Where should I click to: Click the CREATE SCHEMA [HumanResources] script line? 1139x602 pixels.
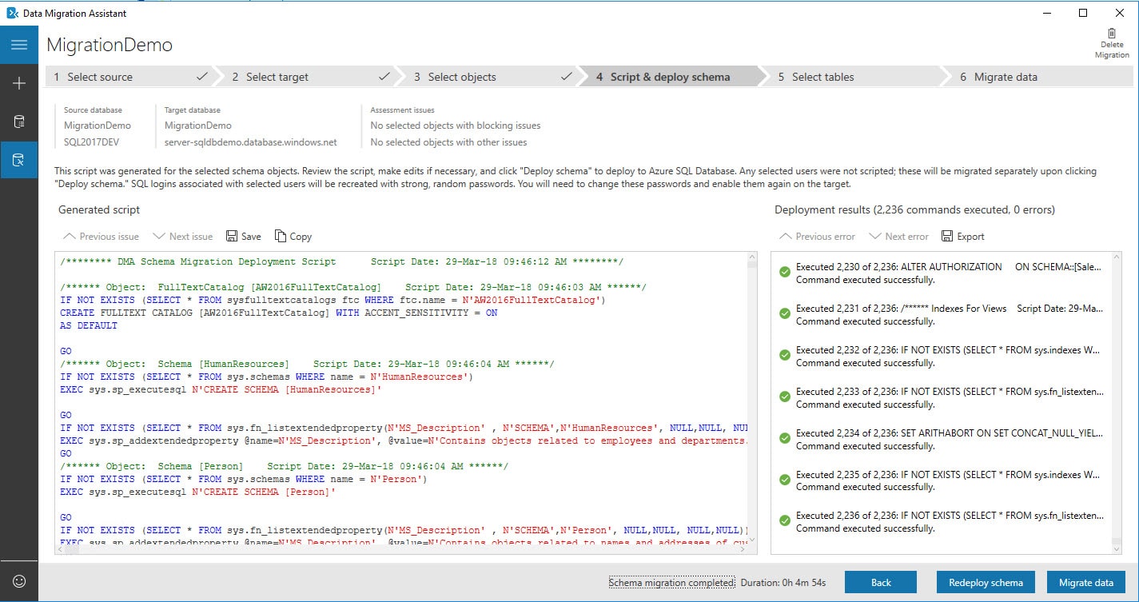coord(221,389)
